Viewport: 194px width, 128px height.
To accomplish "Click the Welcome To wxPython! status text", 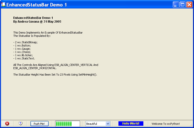I will click(166, 124).
